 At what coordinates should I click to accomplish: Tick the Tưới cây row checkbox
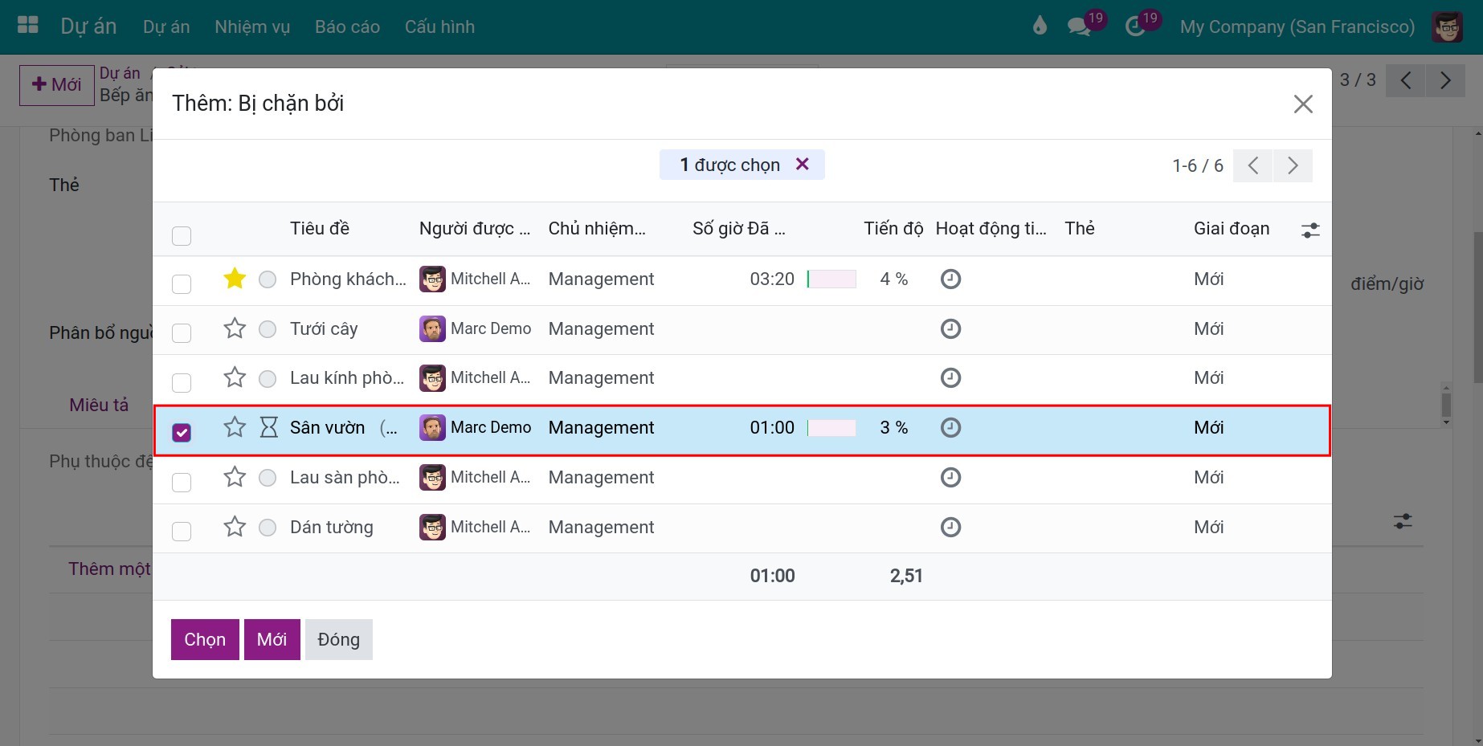[182, 333]
